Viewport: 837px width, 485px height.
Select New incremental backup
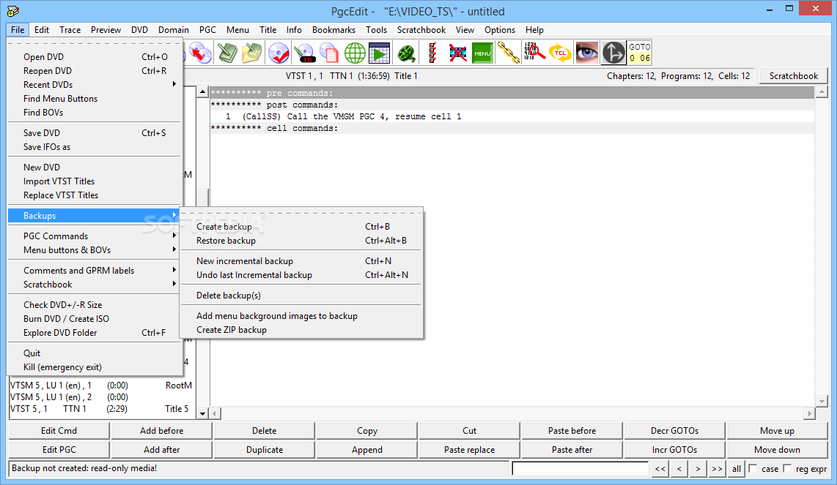click(301, 261)
